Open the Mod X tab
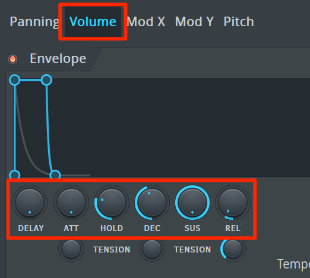Screen dimensions: 310x278 point(146,21)
